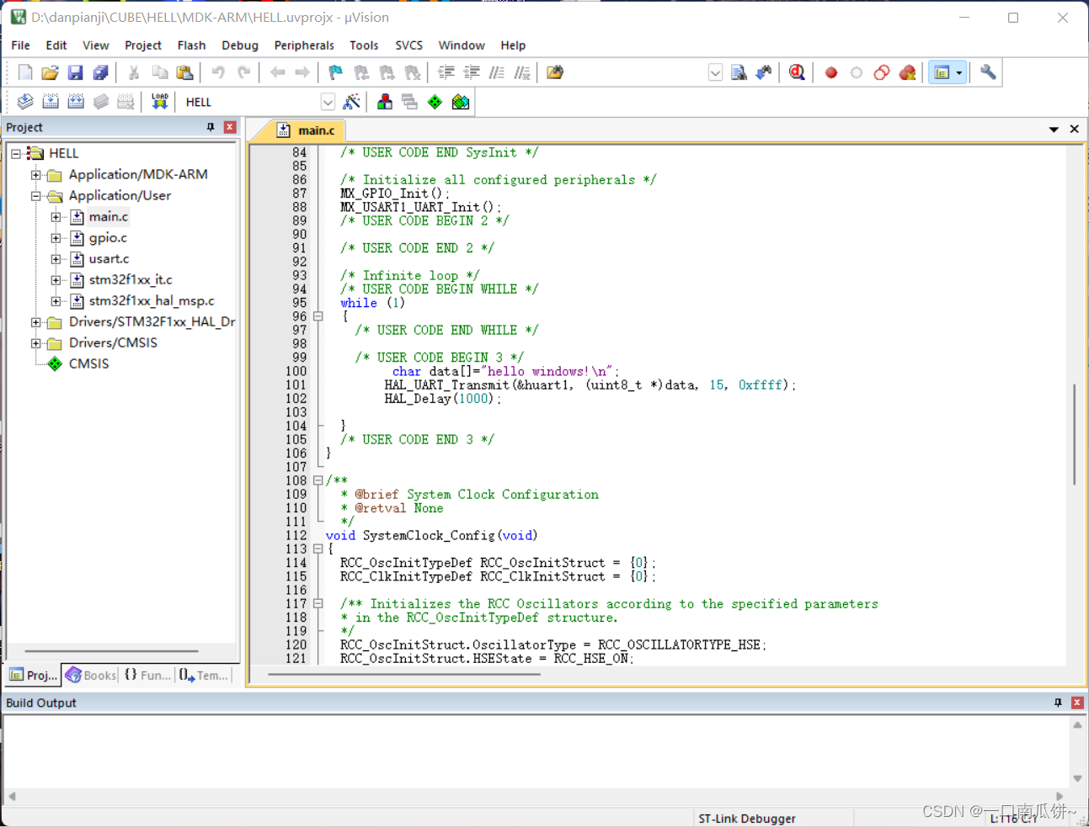Save the current file with the floppy icon
This screenshot has width=1089, height=827.
click(76, 72)
